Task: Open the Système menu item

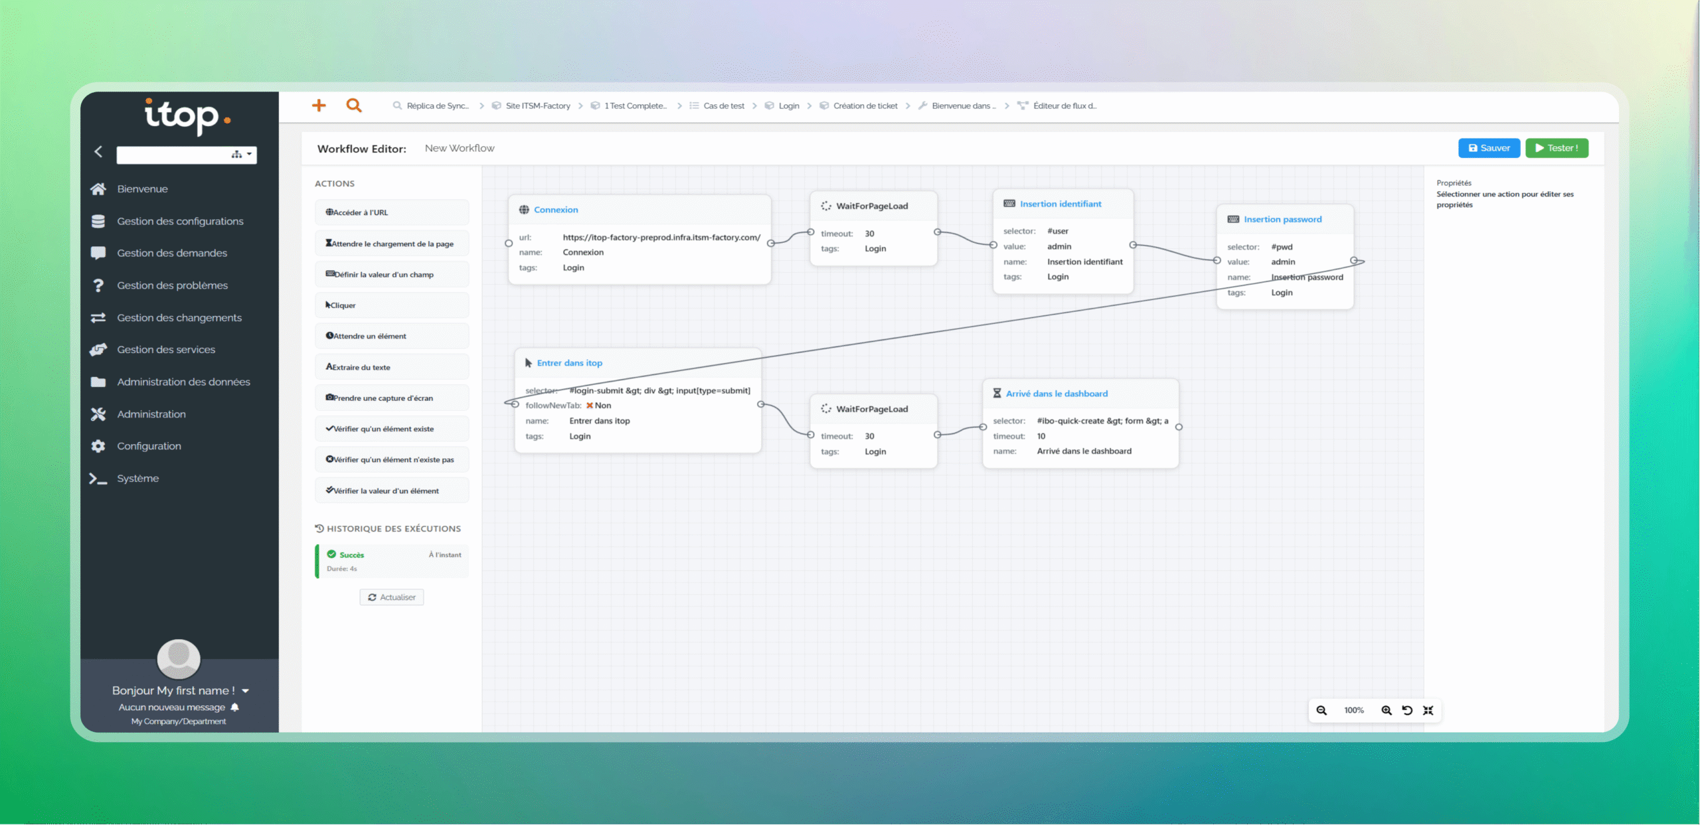Action: click(x=137, y=479)
